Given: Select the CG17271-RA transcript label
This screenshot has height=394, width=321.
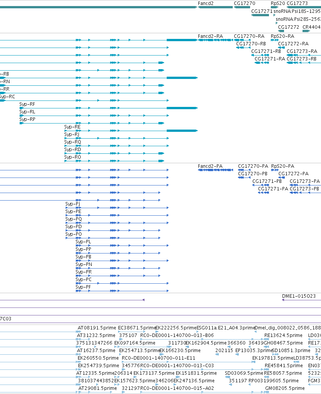Looking at the screenshot, I should pos(270,59).
